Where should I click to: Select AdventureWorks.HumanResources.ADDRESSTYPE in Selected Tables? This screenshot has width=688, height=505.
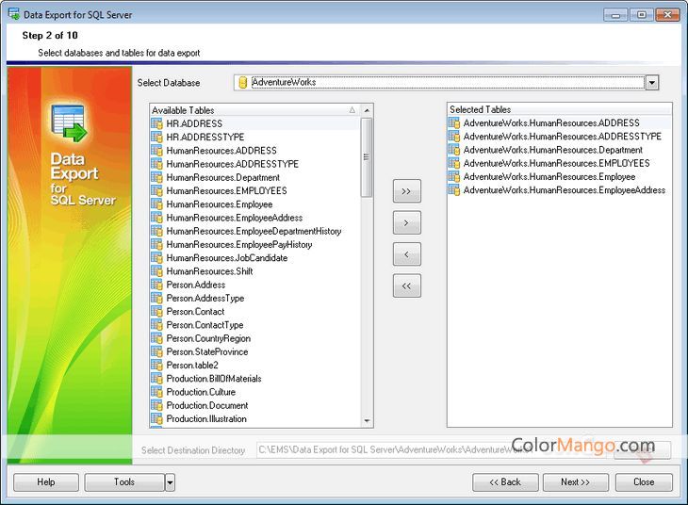[x=562, y=137]
